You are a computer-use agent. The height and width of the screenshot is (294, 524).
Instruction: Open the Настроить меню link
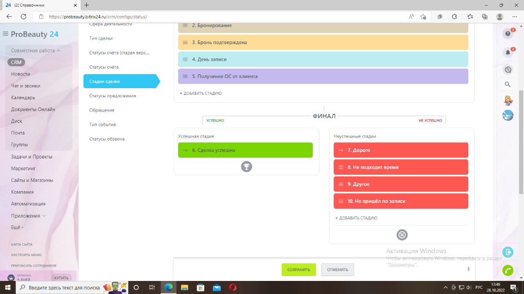[26, 255]
